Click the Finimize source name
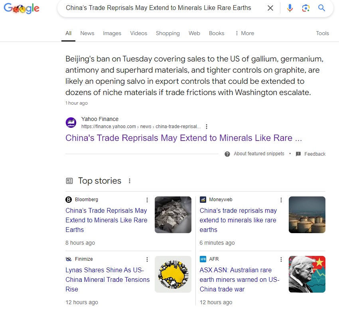Image resolution: width=339 pixels, height=309 pixels. click(84, 259)
